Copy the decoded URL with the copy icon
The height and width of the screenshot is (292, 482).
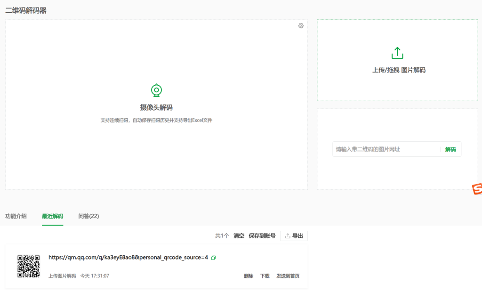[x=214, y=258]
